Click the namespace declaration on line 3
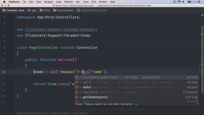The width and height of the screenshot is (204, 115). pos(49,17)
